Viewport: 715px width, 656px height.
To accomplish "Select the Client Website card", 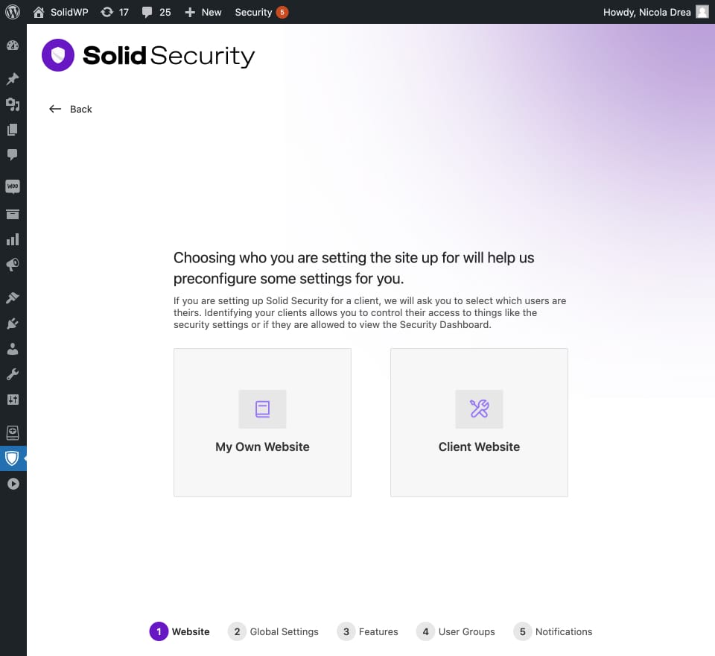I will [x=479, y=422].
